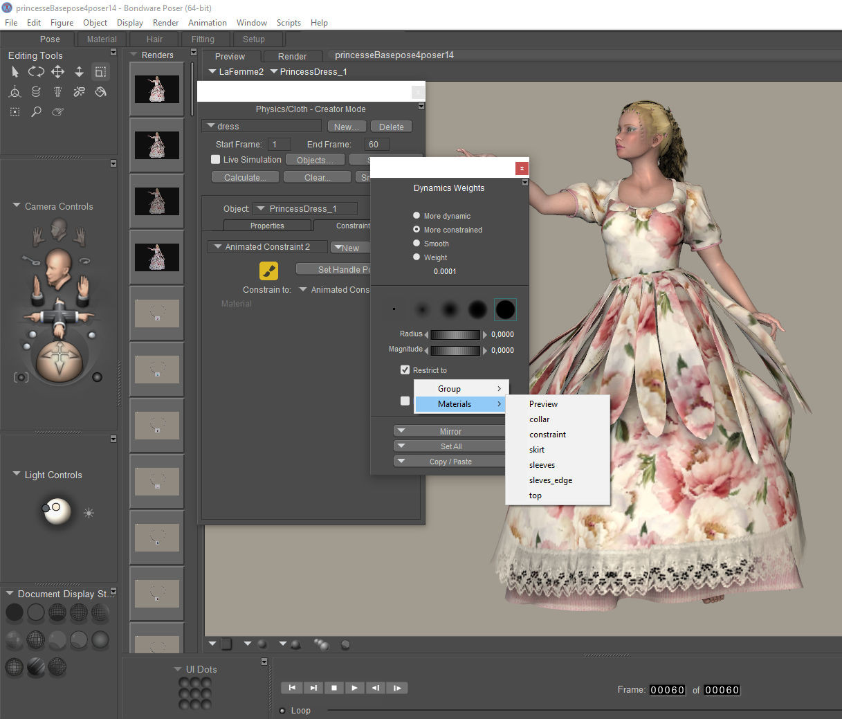Pick the Translate In/Out tool
Viewport: 842px width, 719px height.
[x=79, y=71]
